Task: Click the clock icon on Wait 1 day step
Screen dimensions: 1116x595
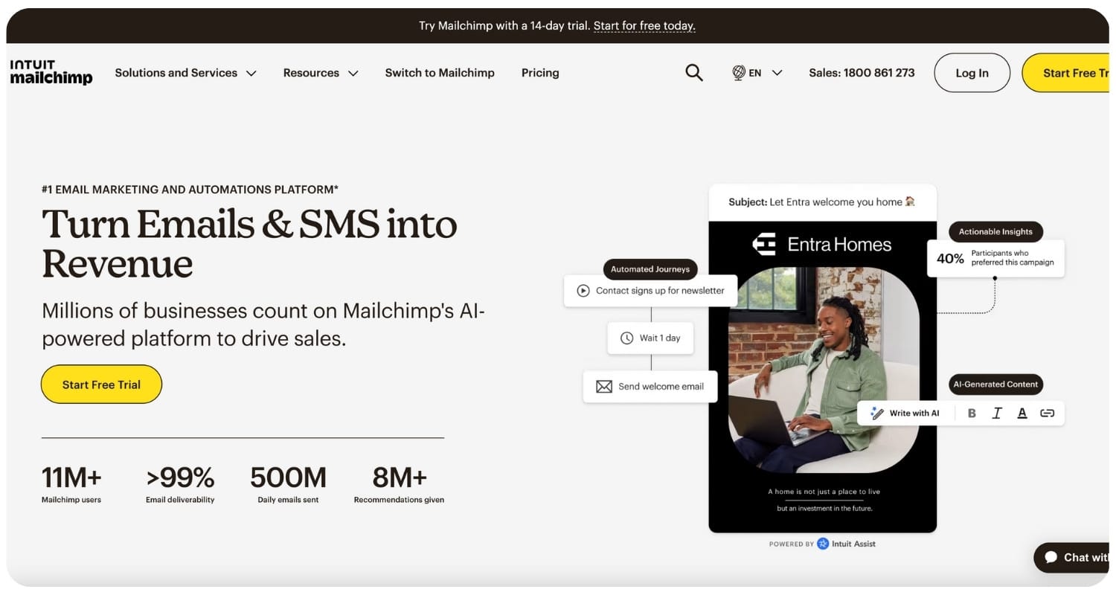Action: click(627, 338)
